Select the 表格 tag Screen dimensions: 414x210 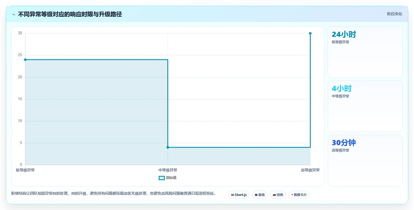point(260,195)
